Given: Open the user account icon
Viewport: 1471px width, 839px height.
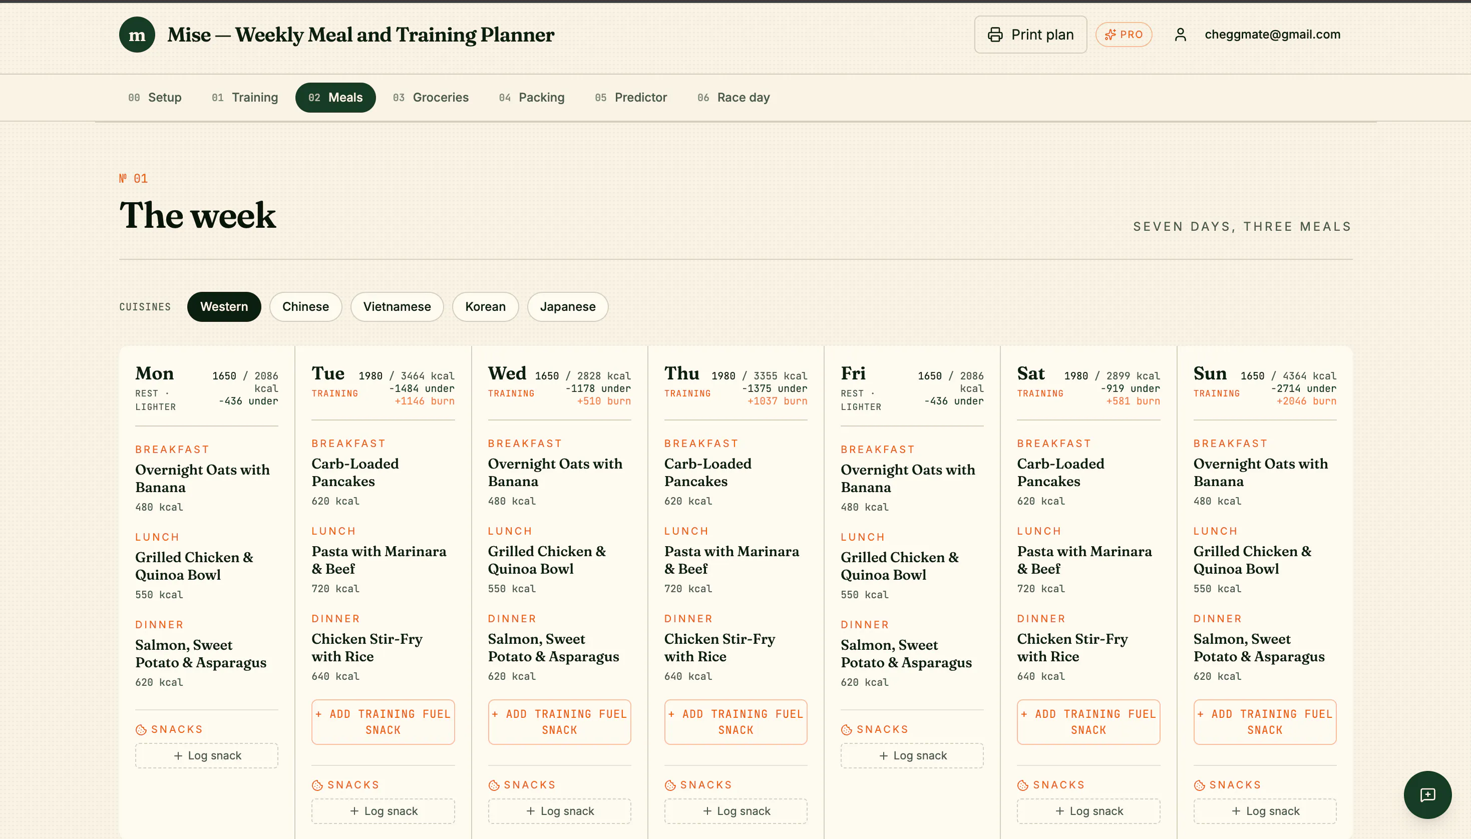Looking at the screenshot, I should [x=1180, y=35].
